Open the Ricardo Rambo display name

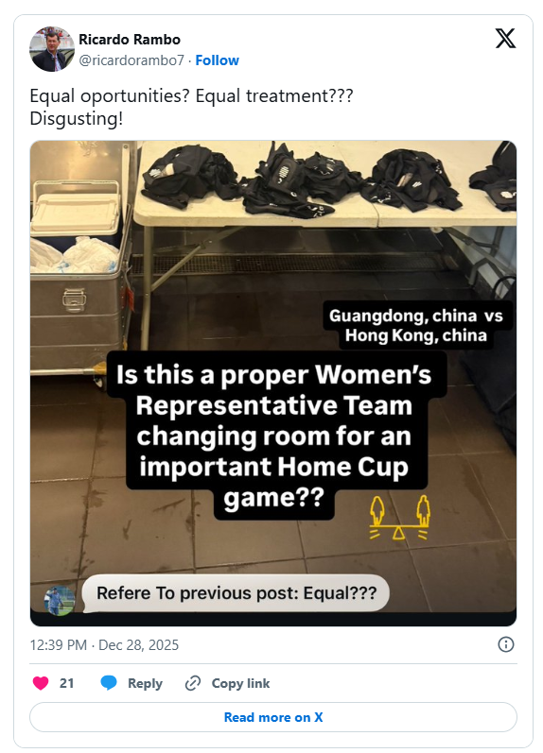pyautogui.click(x=130, y=40)
